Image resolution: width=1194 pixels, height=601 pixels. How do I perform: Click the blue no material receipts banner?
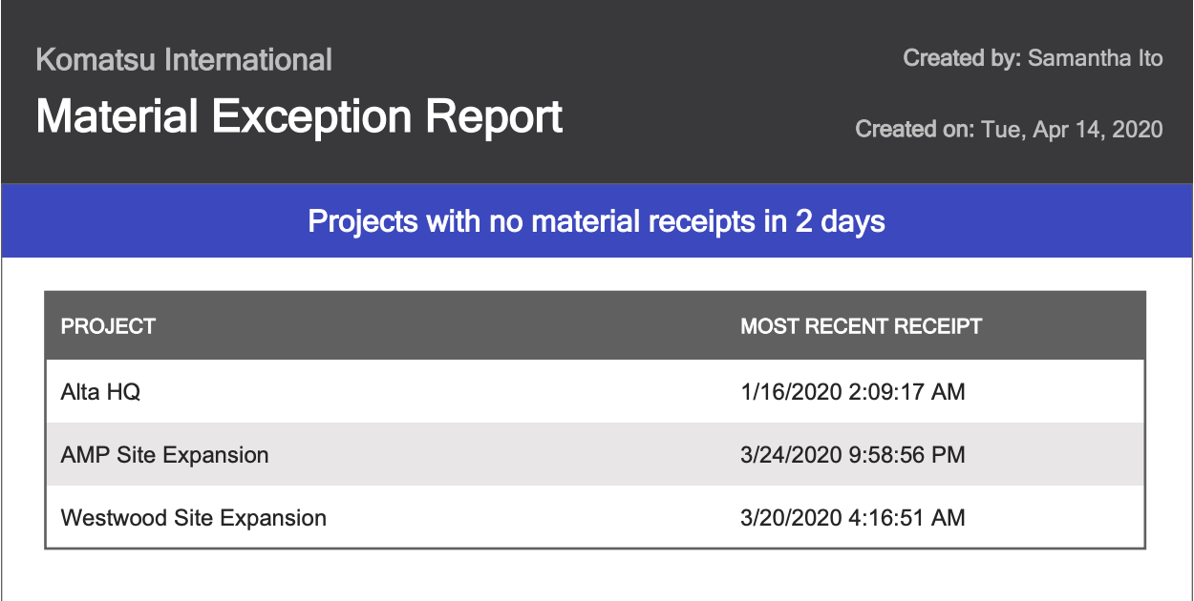click(597, 221)
